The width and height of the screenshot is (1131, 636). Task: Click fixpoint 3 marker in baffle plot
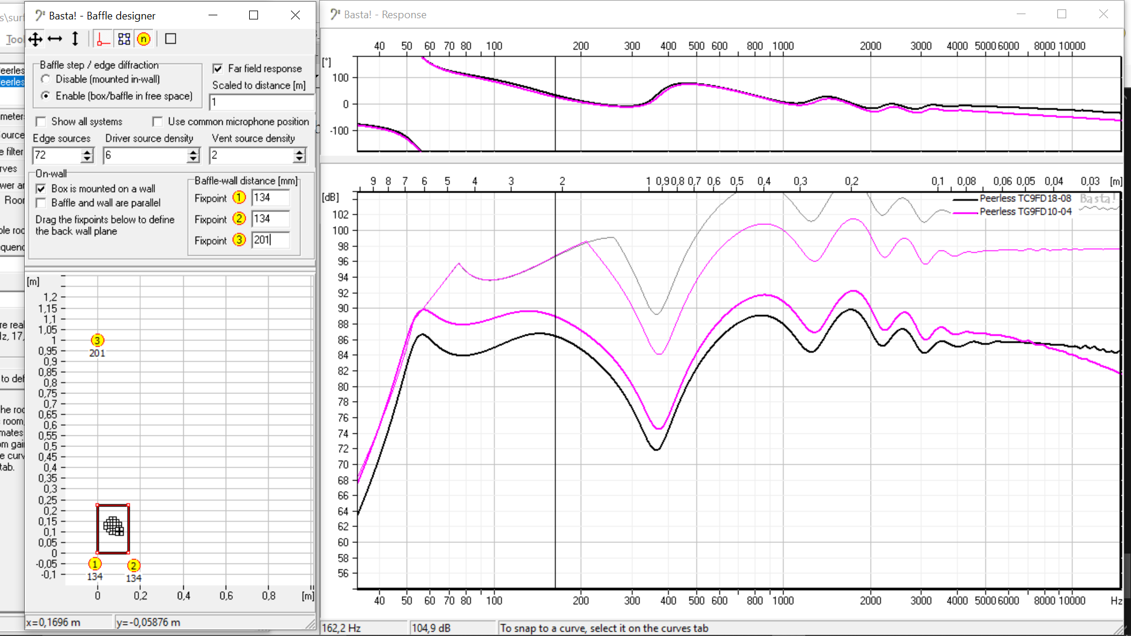point(97,340)
